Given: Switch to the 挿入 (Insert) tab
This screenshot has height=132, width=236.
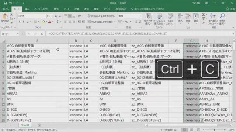Looking at the screenshot, I should (x=27, y=9).
